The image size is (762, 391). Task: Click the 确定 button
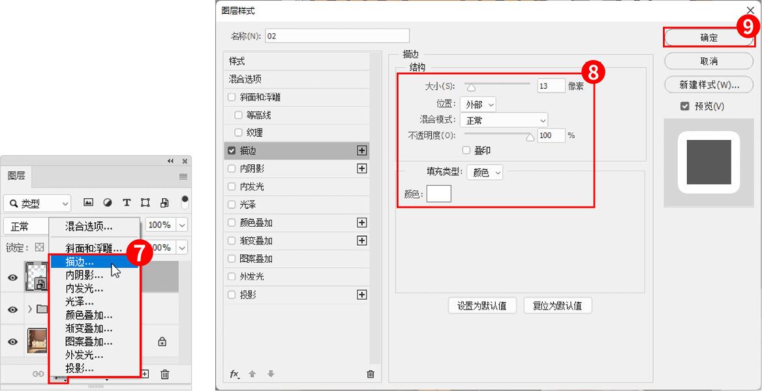pyautogui.click(x=709, y=38)
